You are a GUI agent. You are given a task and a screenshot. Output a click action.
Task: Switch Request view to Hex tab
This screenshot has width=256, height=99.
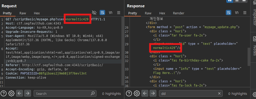[x=37, y=13]
